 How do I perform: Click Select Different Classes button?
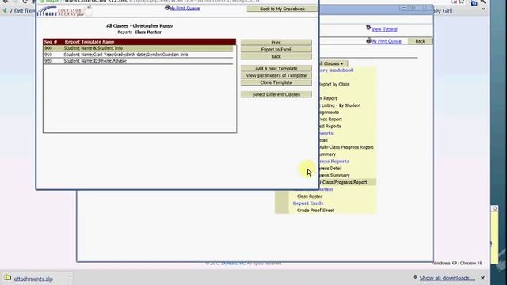point(276,94)
